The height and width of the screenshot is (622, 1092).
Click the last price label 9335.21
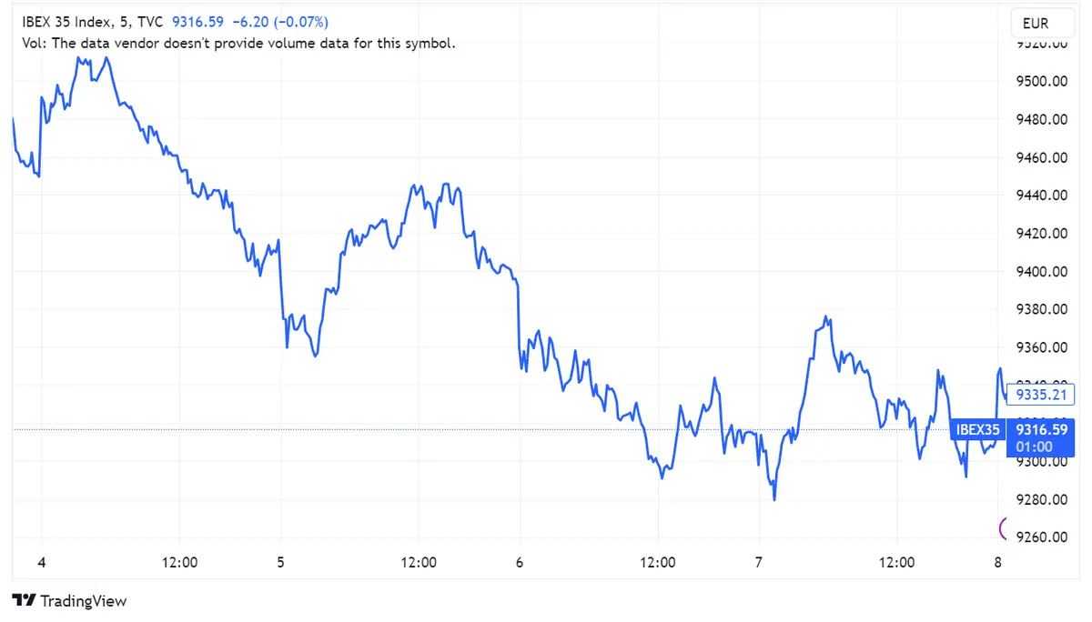pyautogui.click(x=1040, y=395)
